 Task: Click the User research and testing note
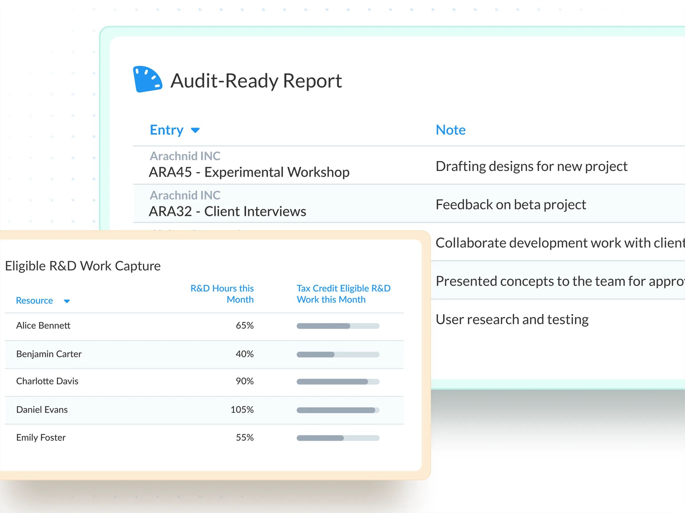point(511,319)
